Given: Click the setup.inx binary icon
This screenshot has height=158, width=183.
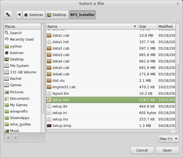Looking at the screenshot, I should click(x=49, y=119).
